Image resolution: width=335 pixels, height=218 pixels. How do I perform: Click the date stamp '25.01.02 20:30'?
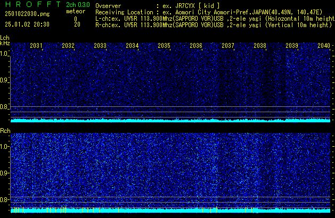point(27,24)
